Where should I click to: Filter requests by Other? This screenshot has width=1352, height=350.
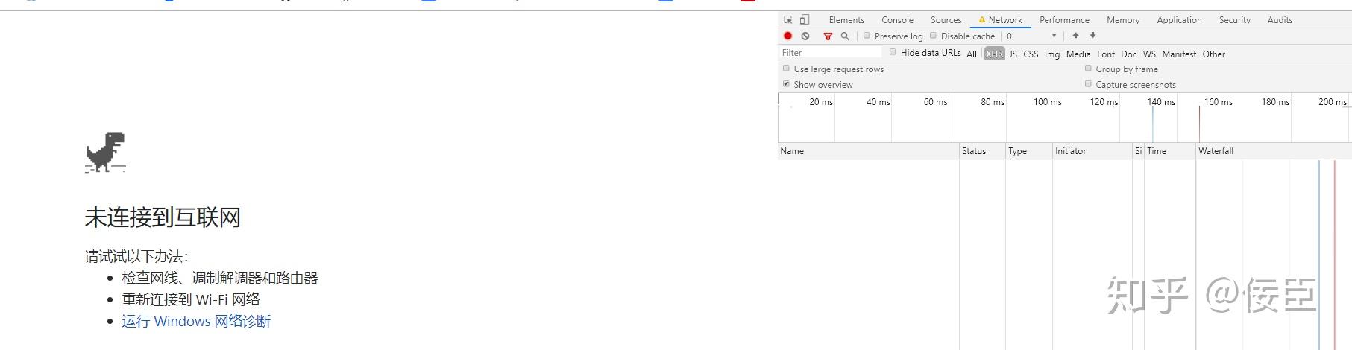point(1213,54)
